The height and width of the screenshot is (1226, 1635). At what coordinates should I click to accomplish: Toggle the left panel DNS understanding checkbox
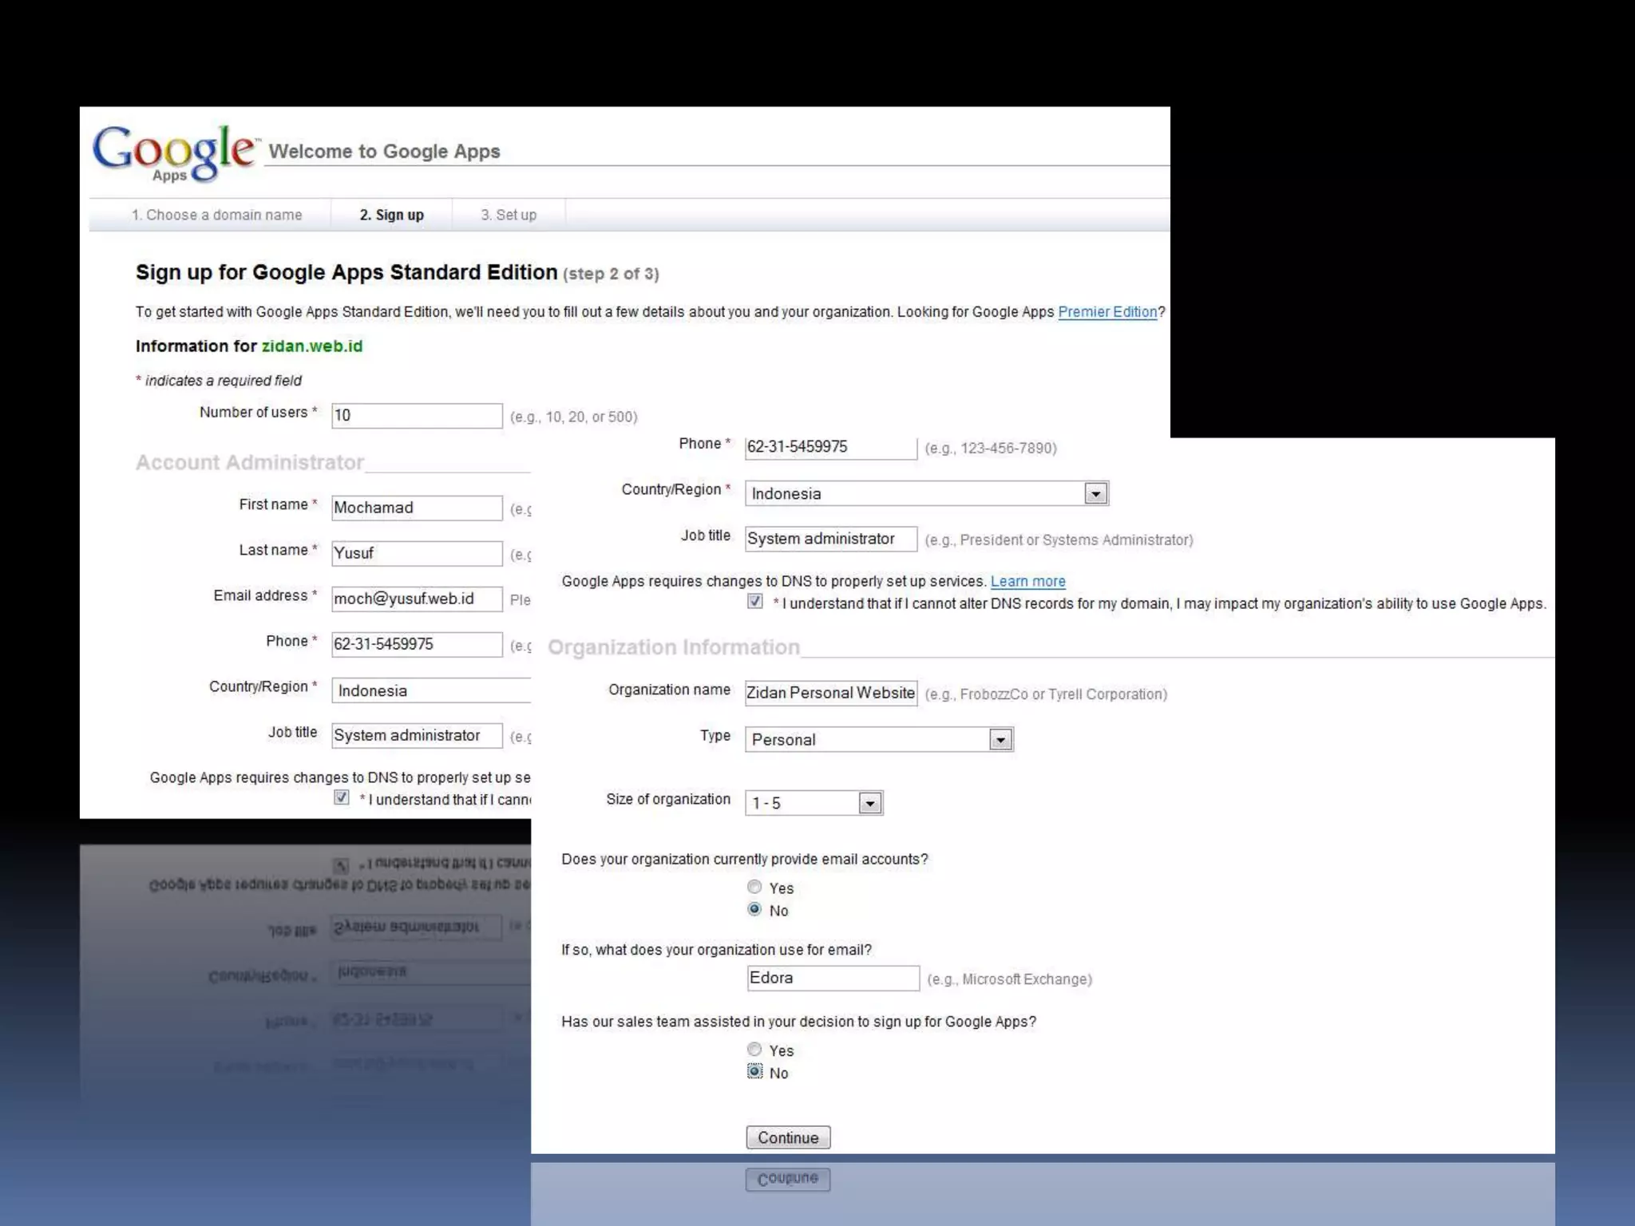pos(342,797)
